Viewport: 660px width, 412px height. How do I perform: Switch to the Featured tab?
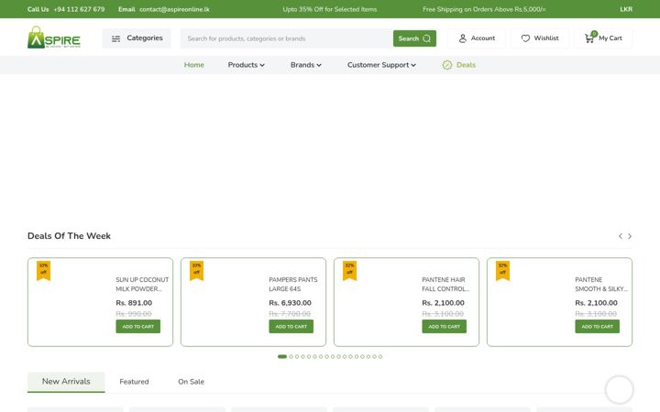click(x=134, y=382)
